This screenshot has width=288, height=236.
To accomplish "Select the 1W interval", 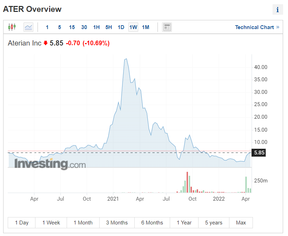I will tap(133, 27).
